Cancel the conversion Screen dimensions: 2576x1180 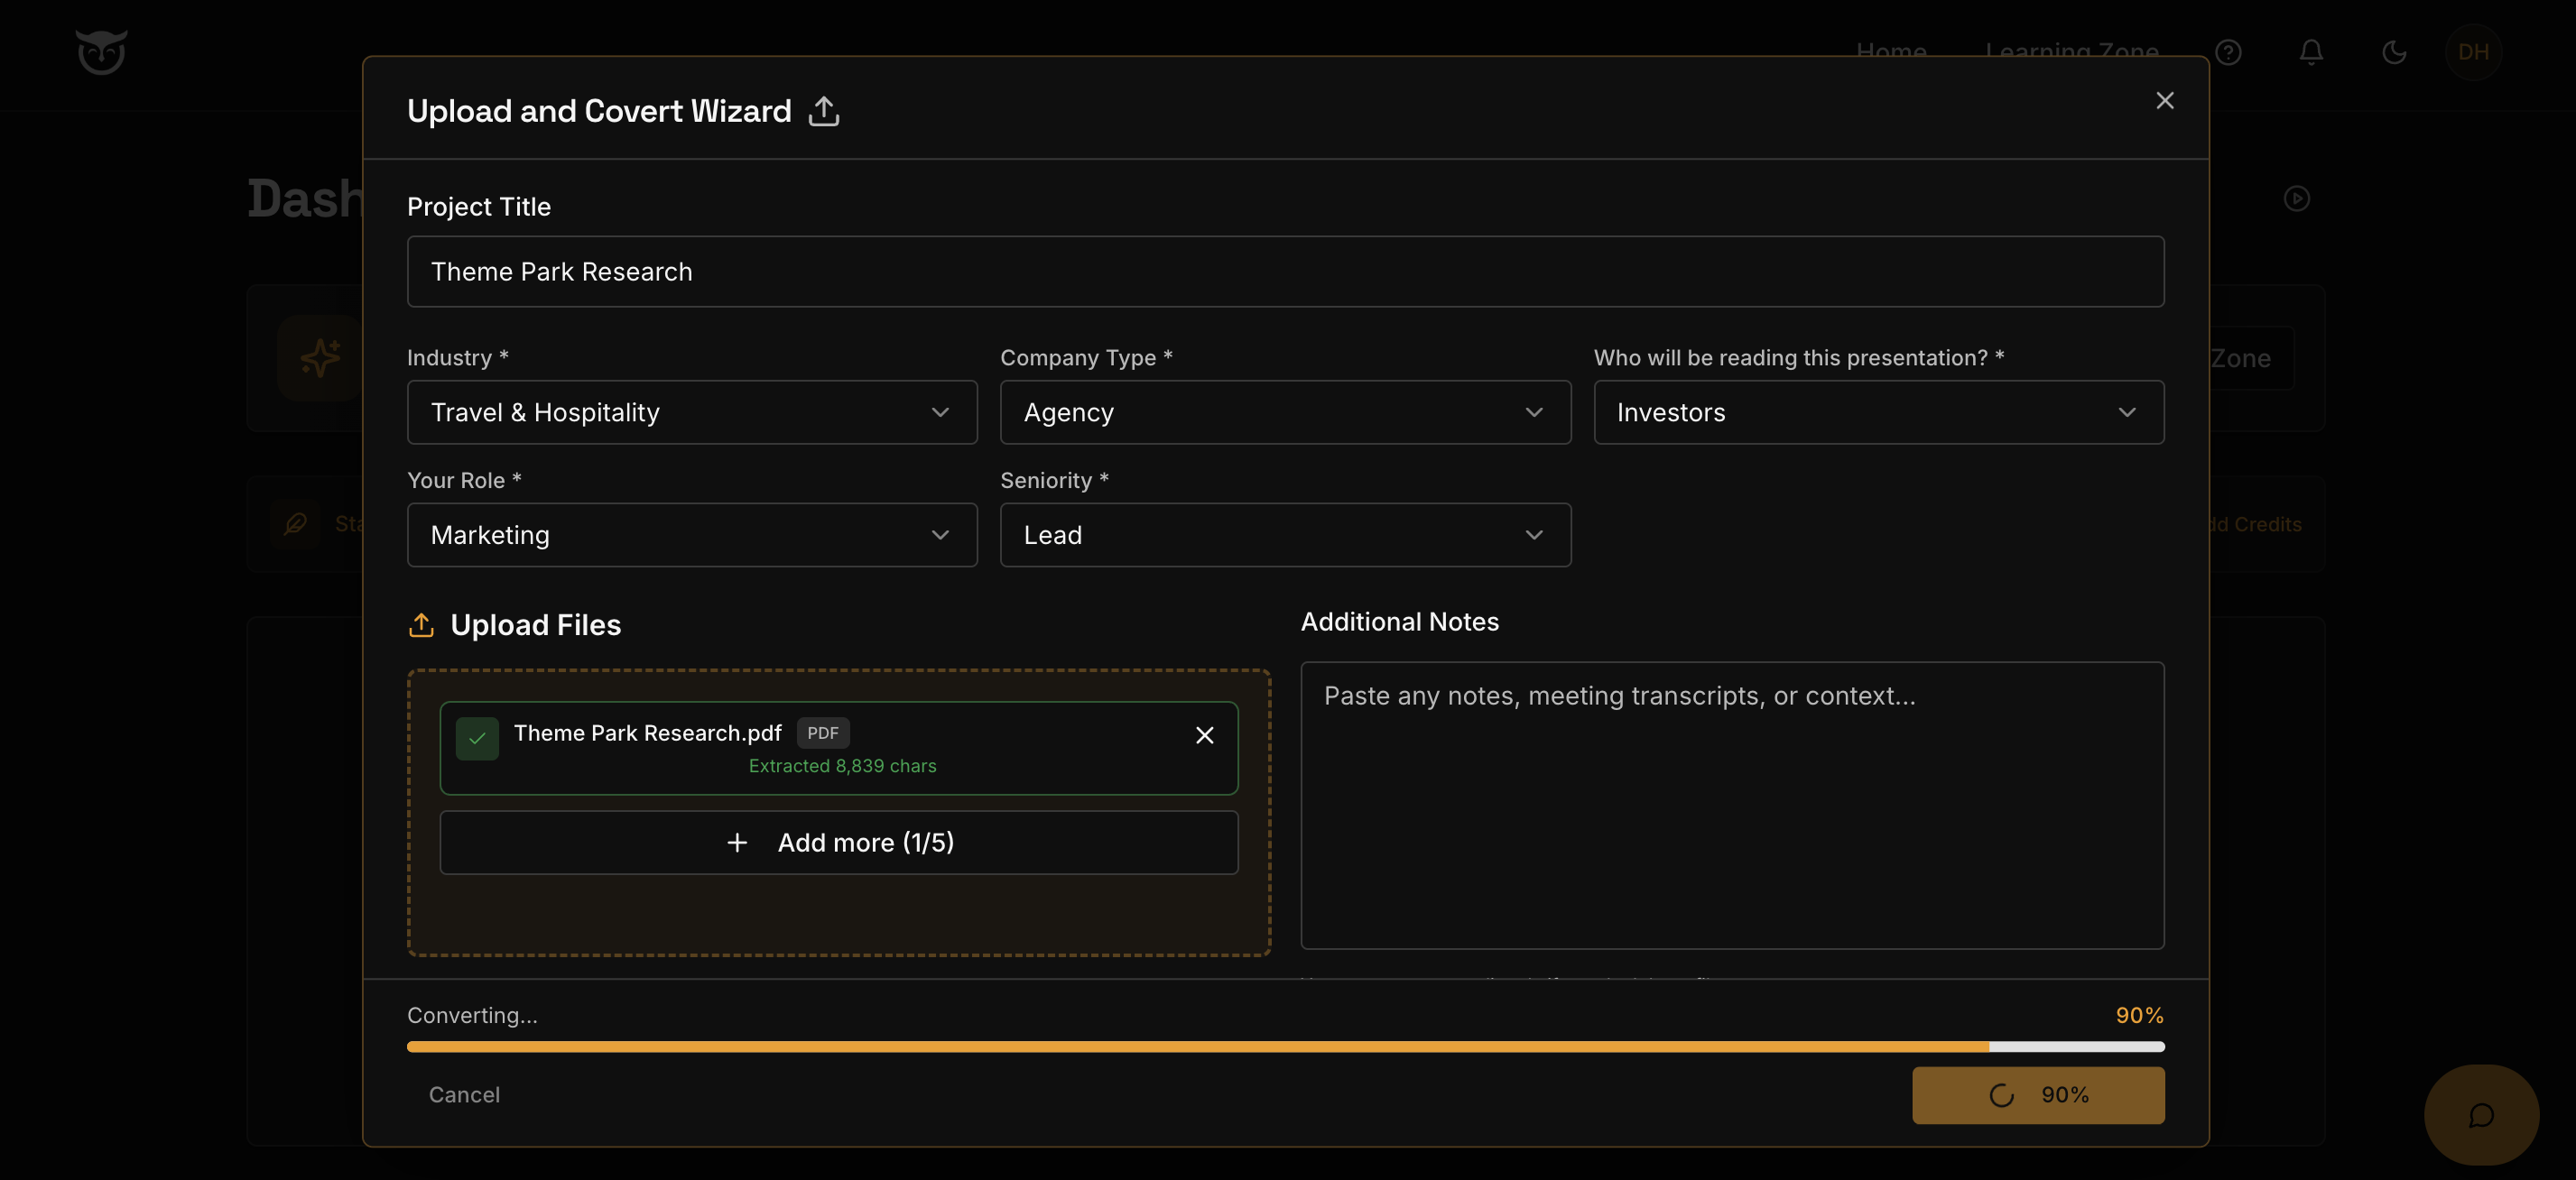pyautogui.click(x=464, y=1094)
